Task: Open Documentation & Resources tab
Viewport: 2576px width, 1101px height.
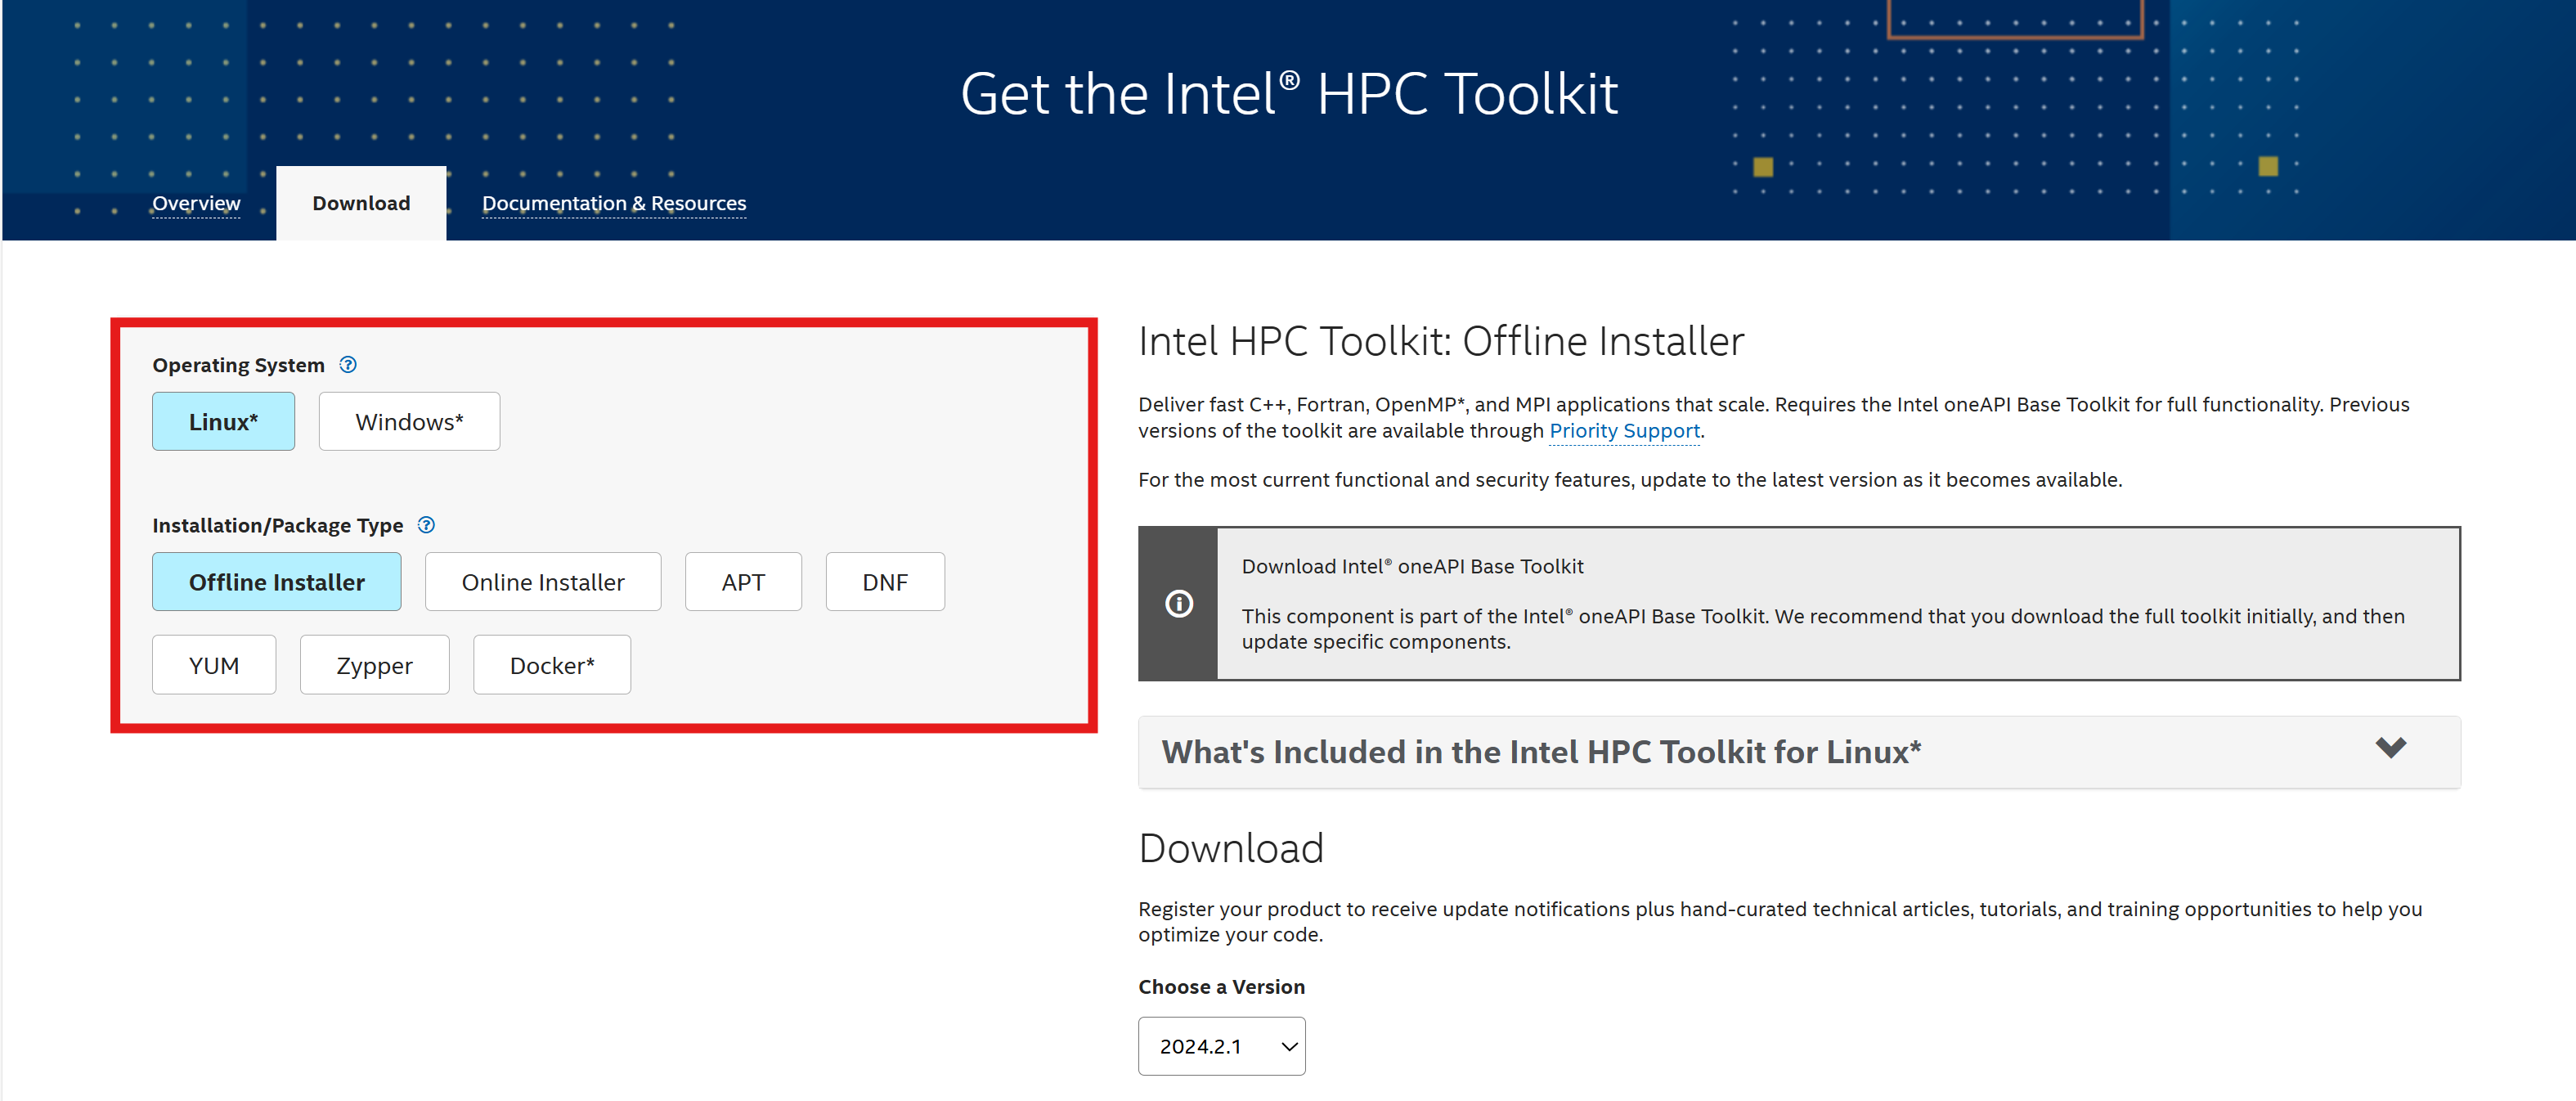Action: pyautogui.click(x=614, y=204)
